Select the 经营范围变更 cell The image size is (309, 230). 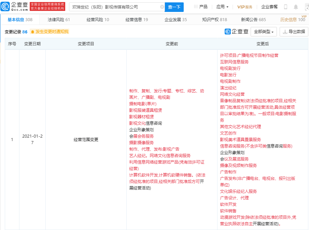(86, 140)
